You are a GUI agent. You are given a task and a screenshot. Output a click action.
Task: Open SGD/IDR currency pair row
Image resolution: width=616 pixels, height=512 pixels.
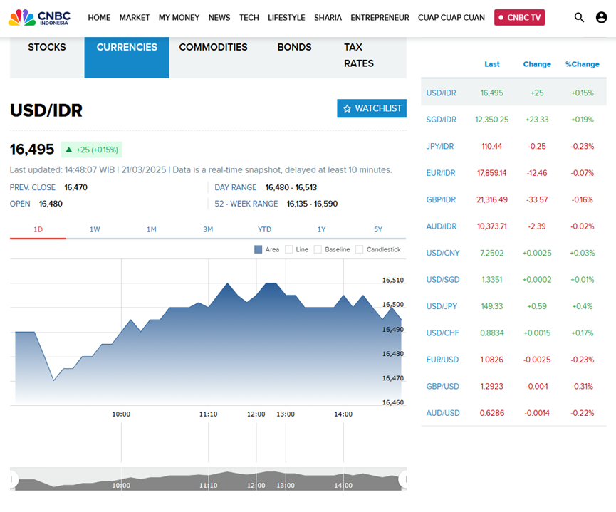(440, 120)
